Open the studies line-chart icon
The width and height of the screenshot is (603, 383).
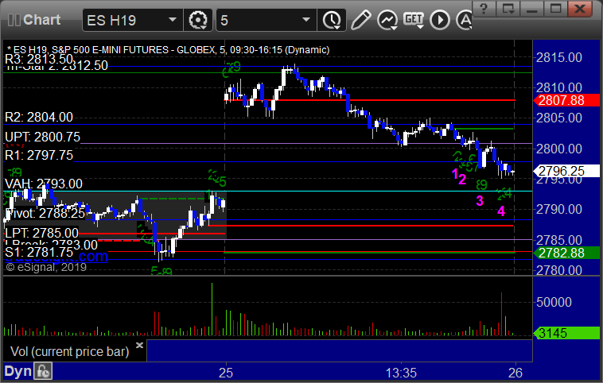coord(387,20)
